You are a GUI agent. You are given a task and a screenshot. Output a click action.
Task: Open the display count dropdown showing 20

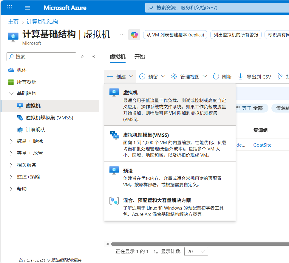pyautogui.click(x=196, y=251)
